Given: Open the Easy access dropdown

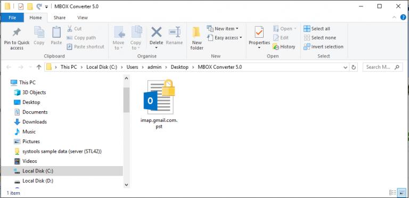Looking at the screenshot, I should pyautogui.click(x=225, y=37).
